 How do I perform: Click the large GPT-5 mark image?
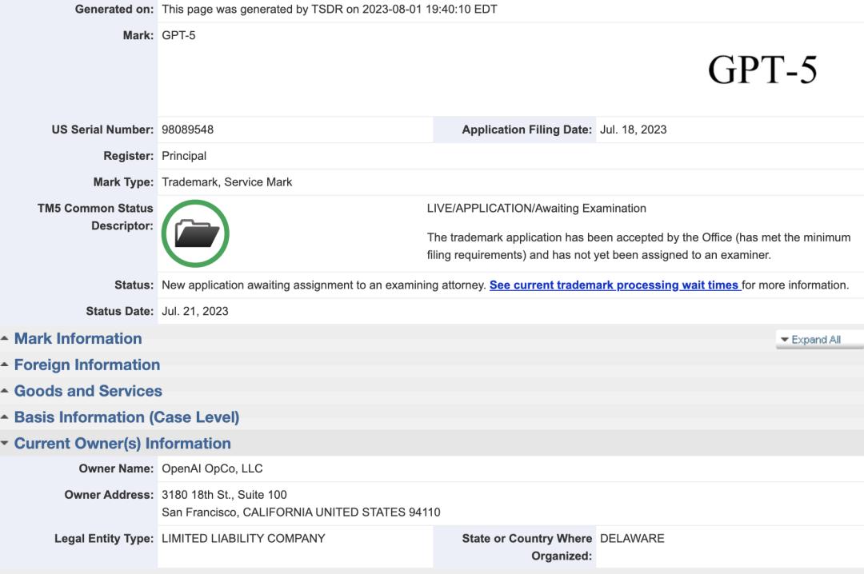click(x=762, y=70)
